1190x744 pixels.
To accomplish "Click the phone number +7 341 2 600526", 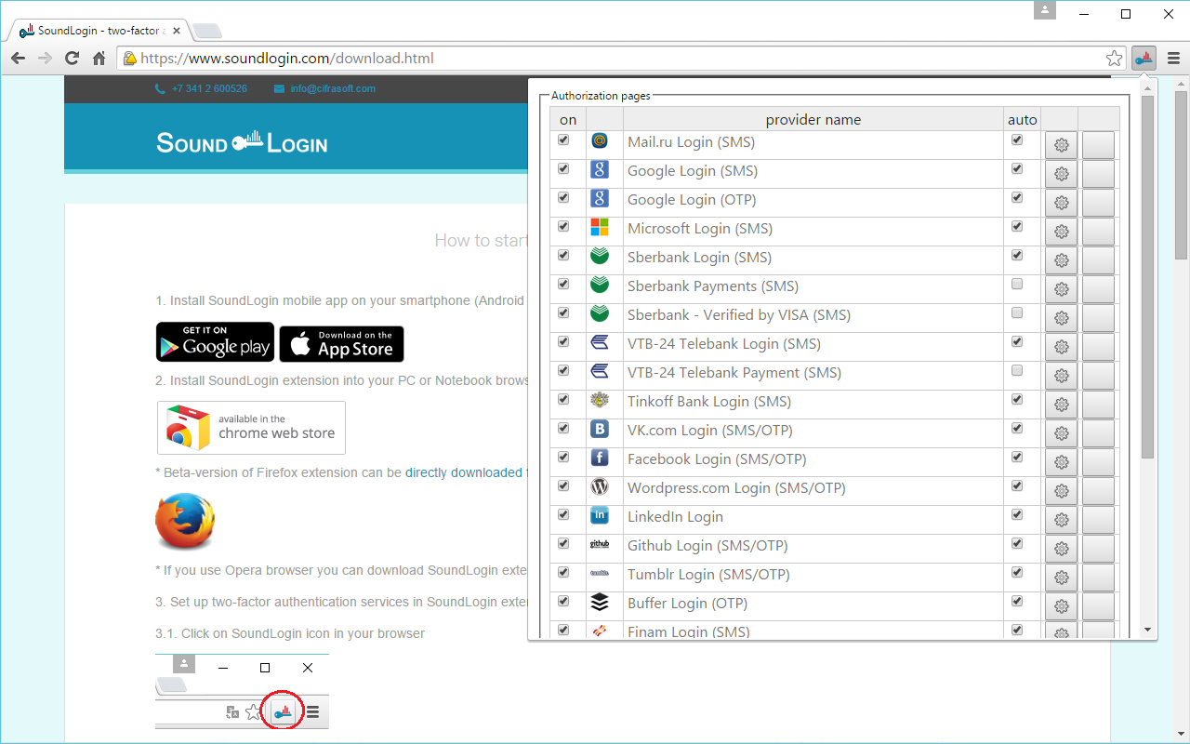I will 209,89.
